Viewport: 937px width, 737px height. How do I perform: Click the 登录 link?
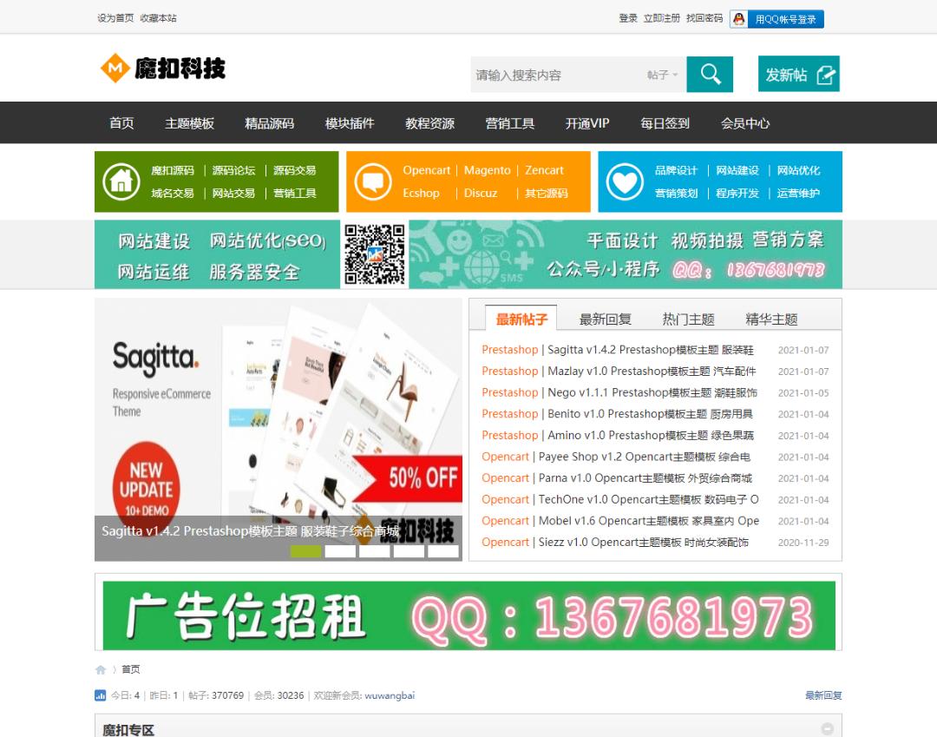point(628,18)
